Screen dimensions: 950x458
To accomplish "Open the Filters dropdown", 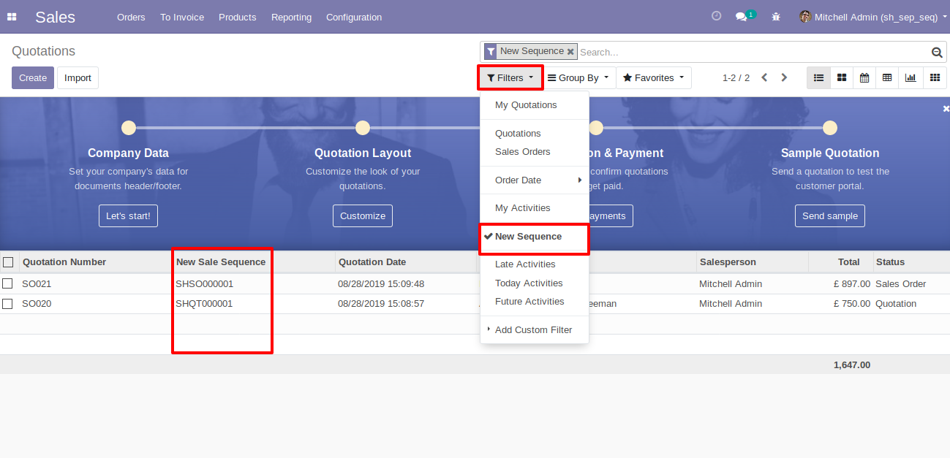I will tap(510, 77).
